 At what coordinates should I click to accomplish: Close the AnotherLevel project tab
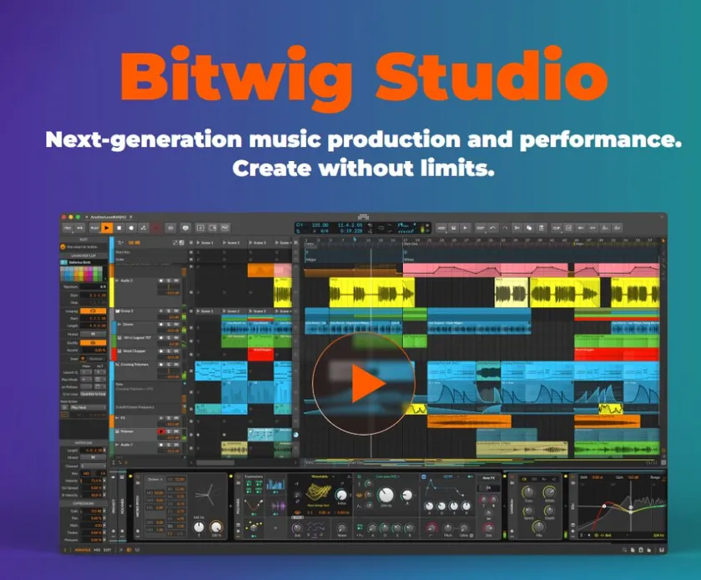[131, 217]
